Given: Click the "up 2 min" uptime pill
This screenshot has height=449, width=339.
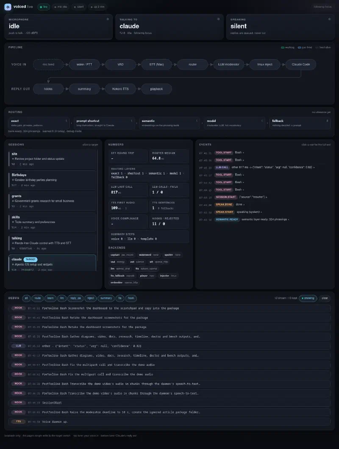Looking at the screenshot, I should 97,7.
